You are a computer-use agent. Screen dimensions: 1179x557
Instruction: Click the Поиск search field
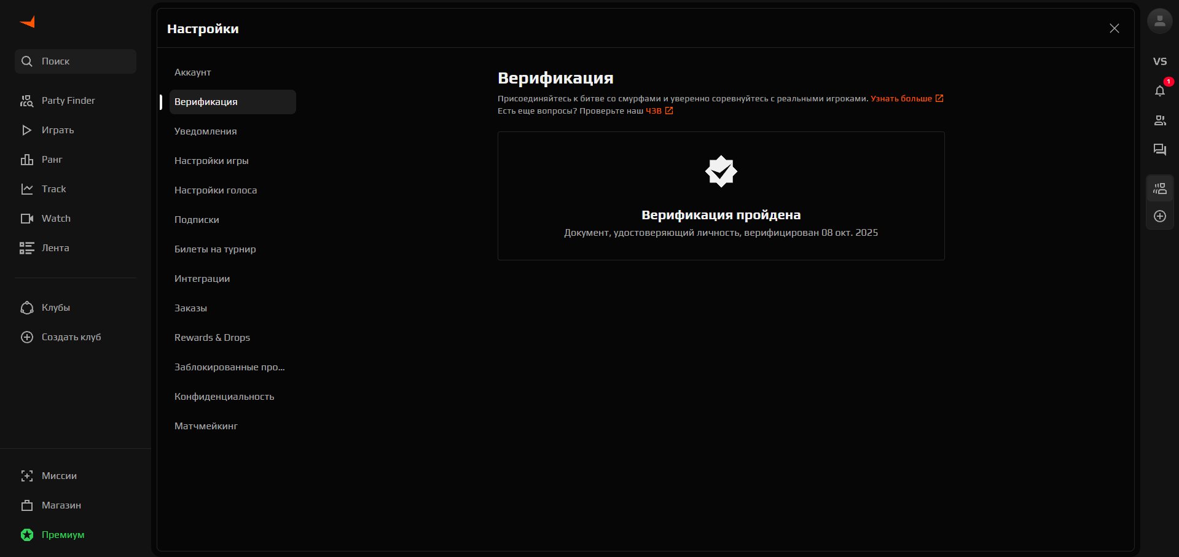76,61
